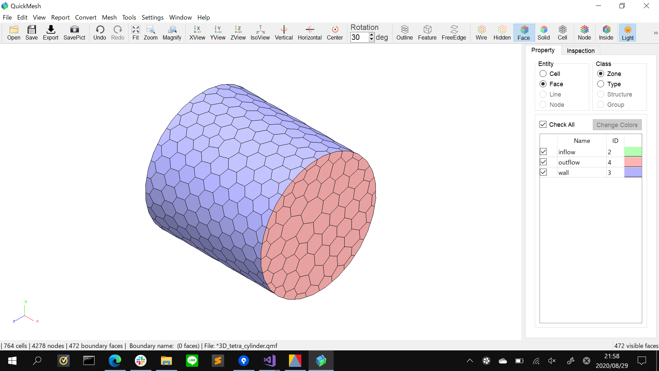Decrease rotation degrees with down arrow
This screenshot has height=371, width=659.
pyautogui.click(x=371, y=40)
